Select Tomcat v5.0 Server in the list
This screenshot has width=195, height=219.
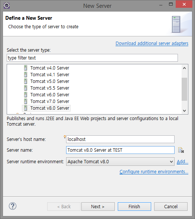(x=50, y=81)
